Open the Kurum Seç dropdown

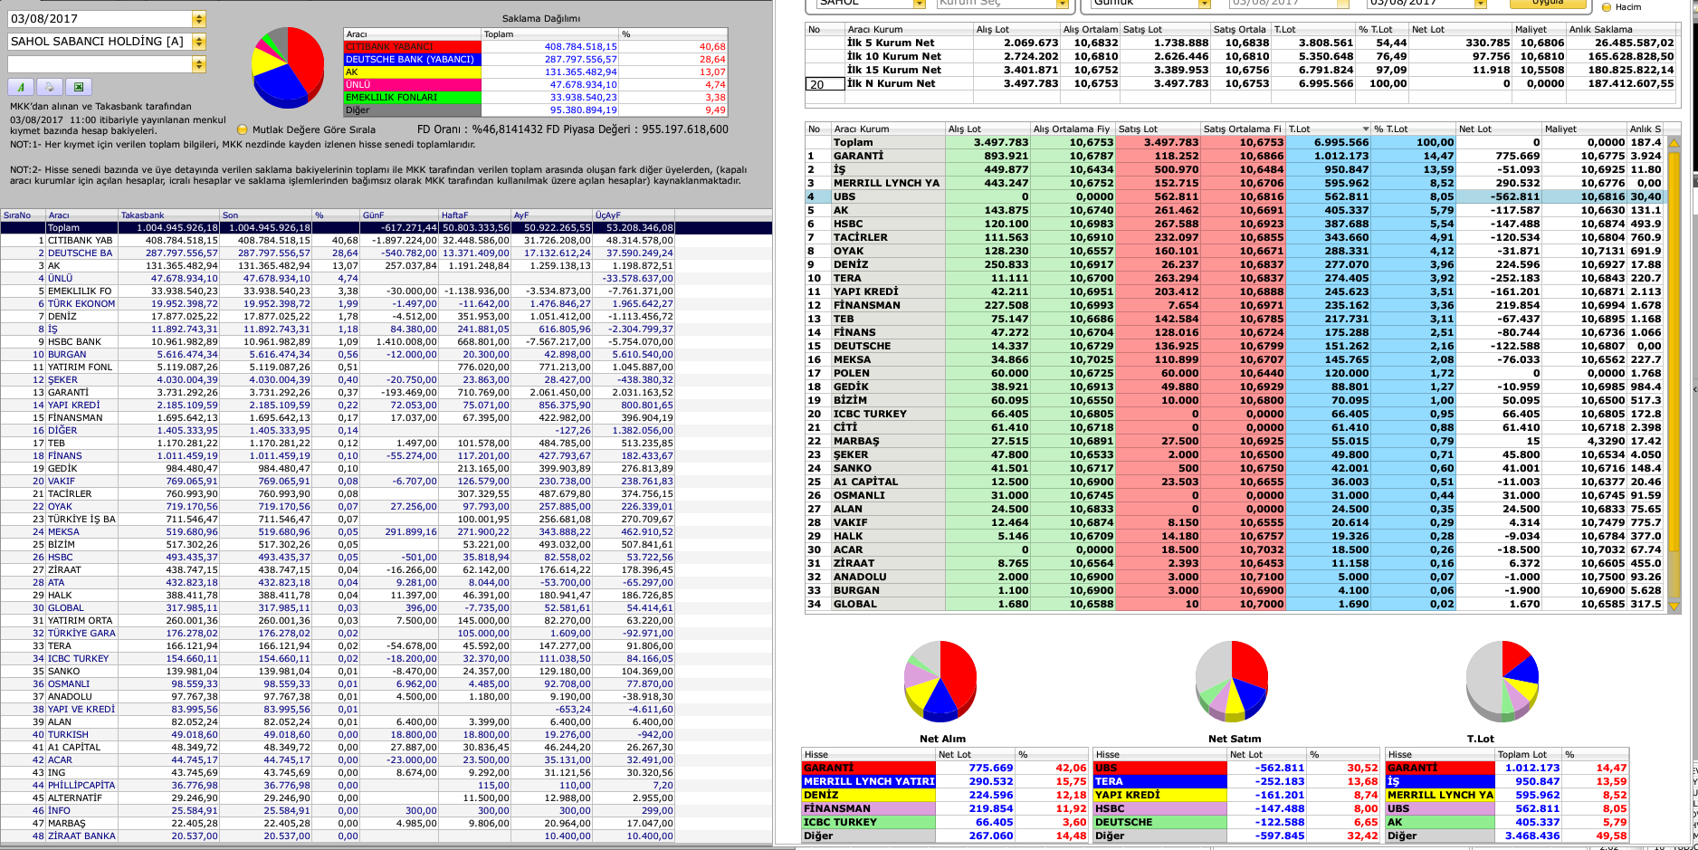(x=1064, y=4)
